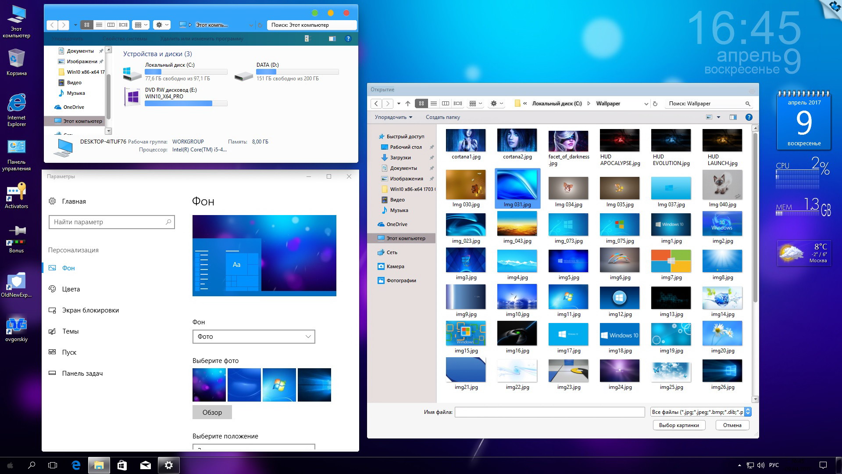Open Панель управления desktop icon

(16, 155)
